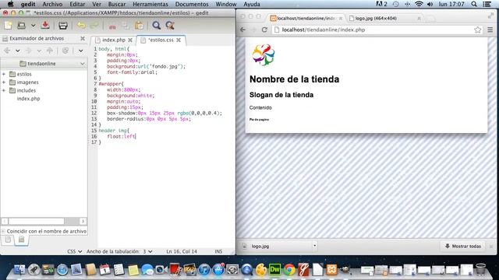The image size is (499, 280).
Task: Go up one folder in file browser
Action: [x=50, y=51]
